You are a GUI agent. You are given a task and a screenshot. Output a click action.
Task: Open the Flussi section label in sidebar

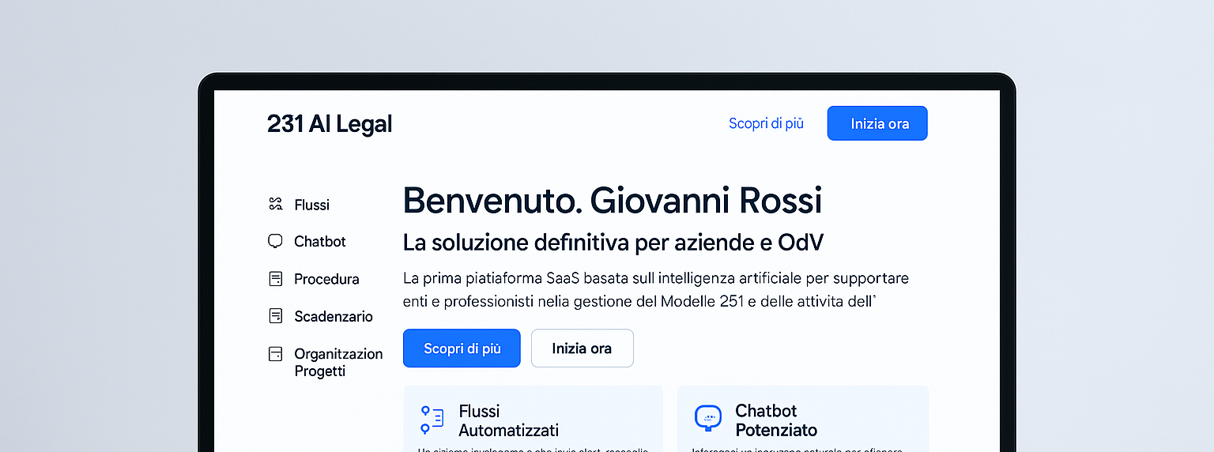311,205
